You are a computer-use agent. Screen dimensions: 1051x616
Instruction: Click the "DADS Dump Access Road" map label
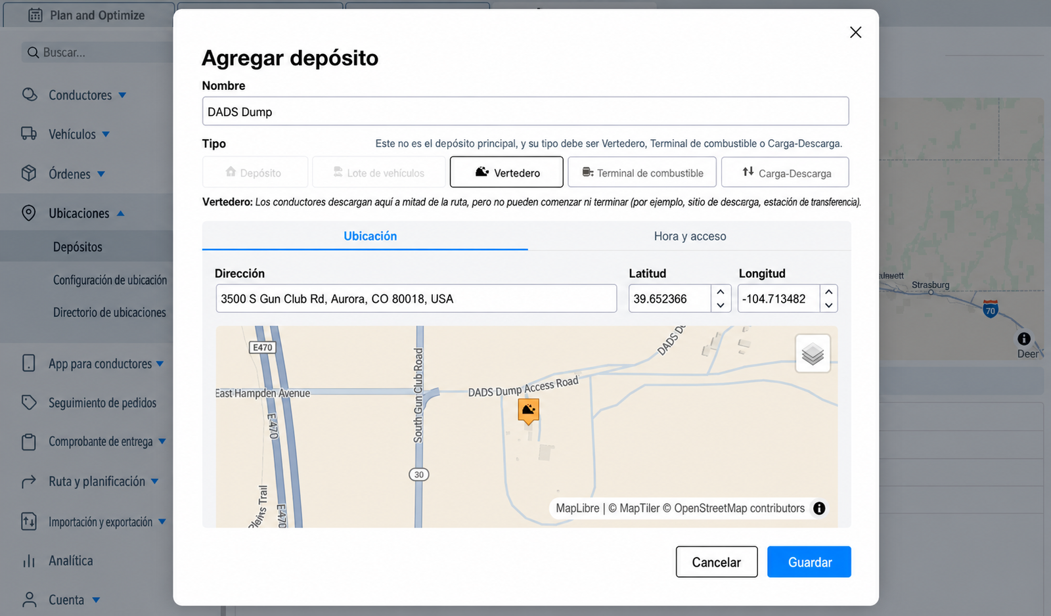523,387
